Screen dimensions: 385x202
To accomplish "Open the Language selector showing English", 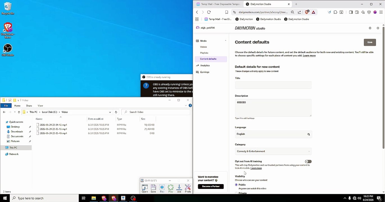I will click(x=273, y=134).
